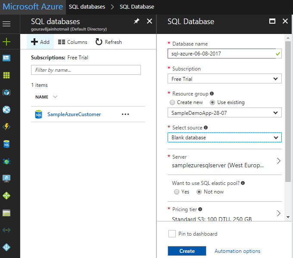Open the SampleAzureCustomer database entry
The image size is (293, 258).
click(x=74, y=114)
